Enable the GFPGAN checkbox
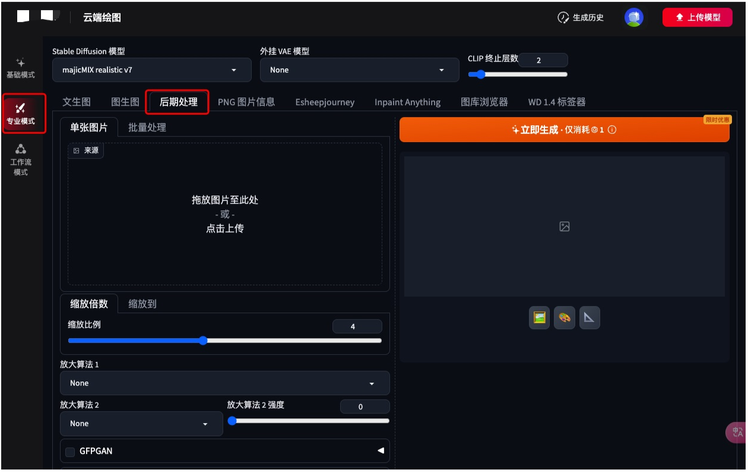The height and width of the screenshot is (473, 748). pos(70,452)
